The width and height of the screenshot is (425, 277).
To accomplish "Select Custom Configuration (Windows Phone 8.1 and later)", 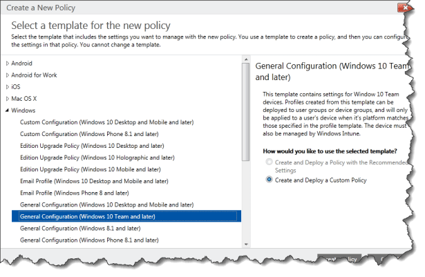I will [x=89, y=134].
